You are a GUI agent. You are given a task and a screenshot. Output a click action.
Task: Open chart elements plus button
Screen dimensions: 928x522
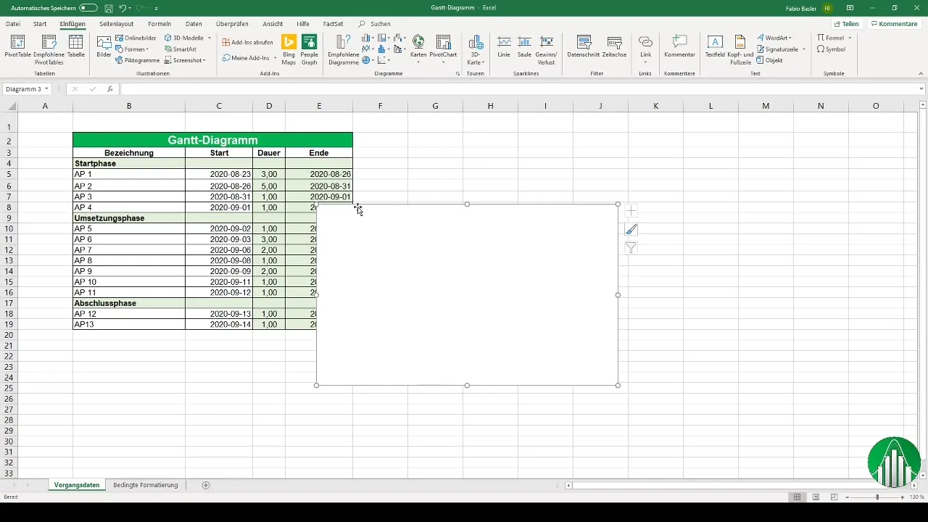pos(631,211)
